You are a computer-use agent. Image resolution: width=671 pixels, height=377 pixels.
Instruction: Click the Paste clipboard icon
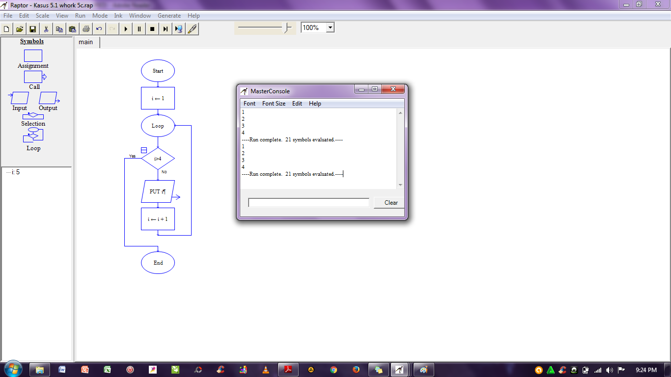[73, 29]
